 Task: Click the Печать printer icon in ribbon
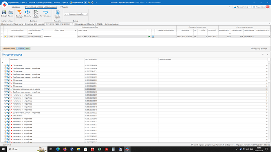(11, 13)
